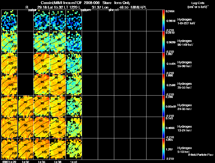Click color bar beside Hydrogen 90-149 keV

163,42
